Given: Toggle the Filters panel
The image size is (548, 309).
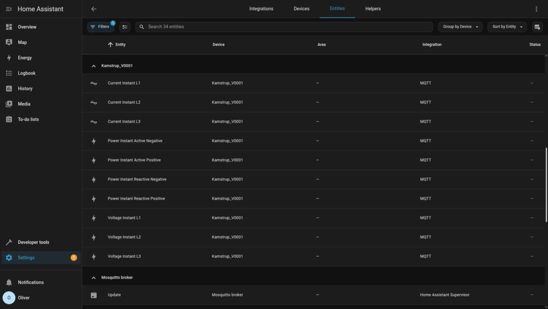Looking at the screenshot, I should pyautogui.click(x=100, y=27).
